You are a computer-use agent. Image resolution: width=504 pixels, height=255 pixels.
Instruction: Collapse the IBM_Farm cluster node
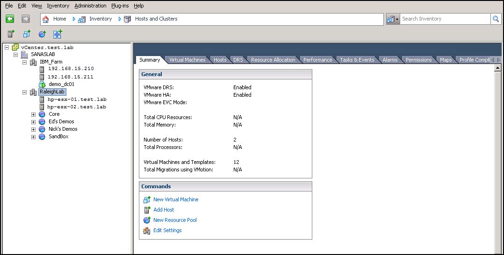tap(25, 62)
